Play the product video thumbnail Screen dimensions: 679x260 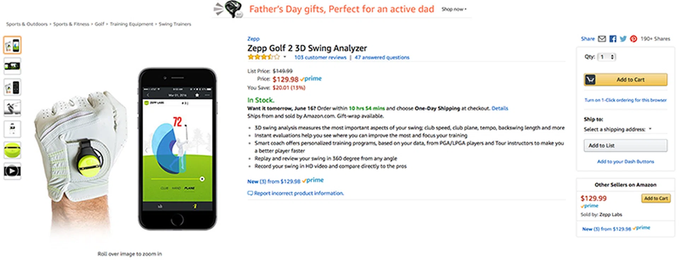12,171
